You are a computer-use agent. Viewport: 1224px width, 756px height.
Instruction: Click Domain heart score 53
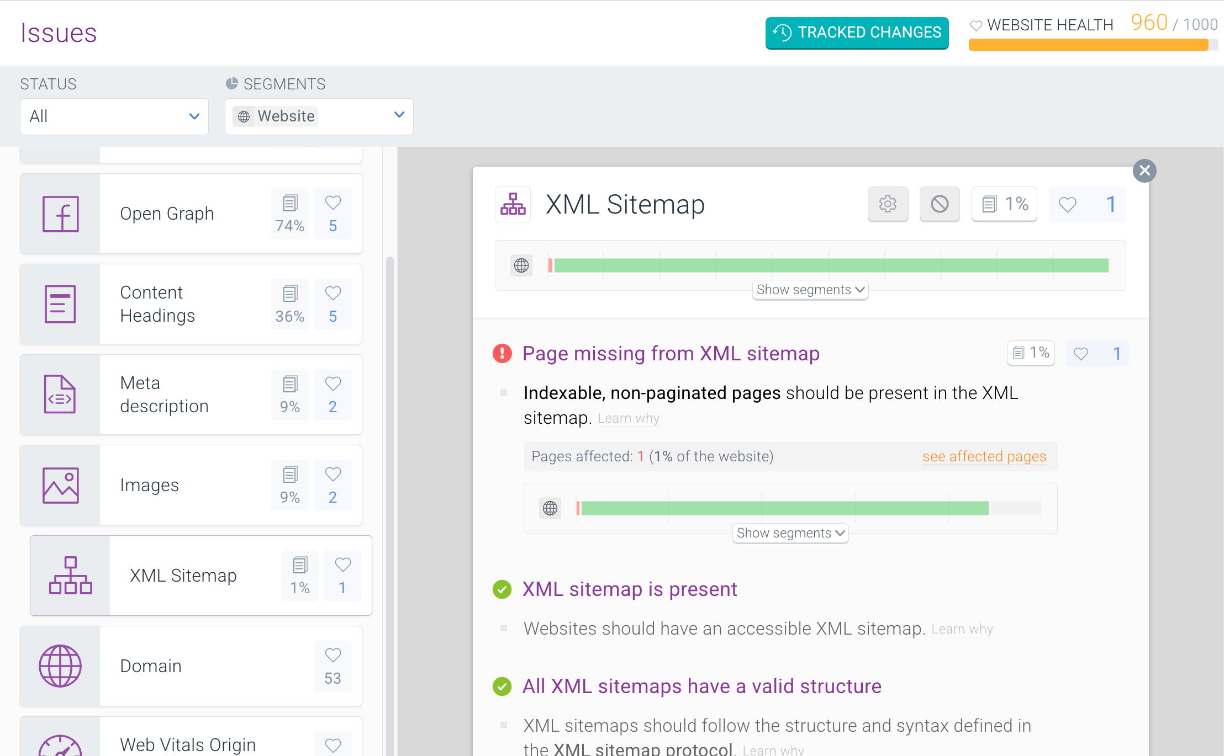point(333,667)
